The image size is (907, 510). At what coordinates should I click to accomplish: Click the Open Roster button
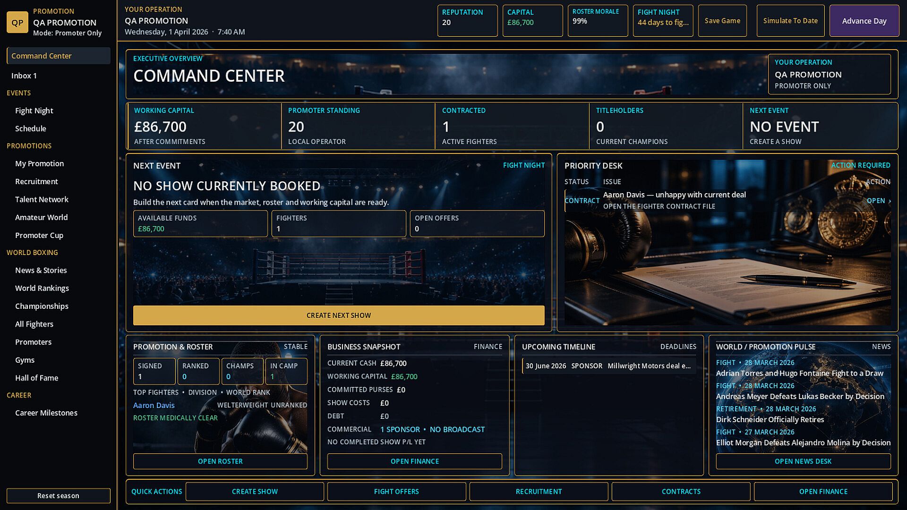tap(220, 461)
